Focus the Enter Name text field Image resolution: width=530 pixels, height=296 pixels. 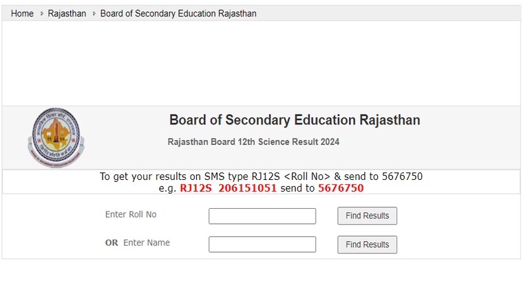pos(262,244)
